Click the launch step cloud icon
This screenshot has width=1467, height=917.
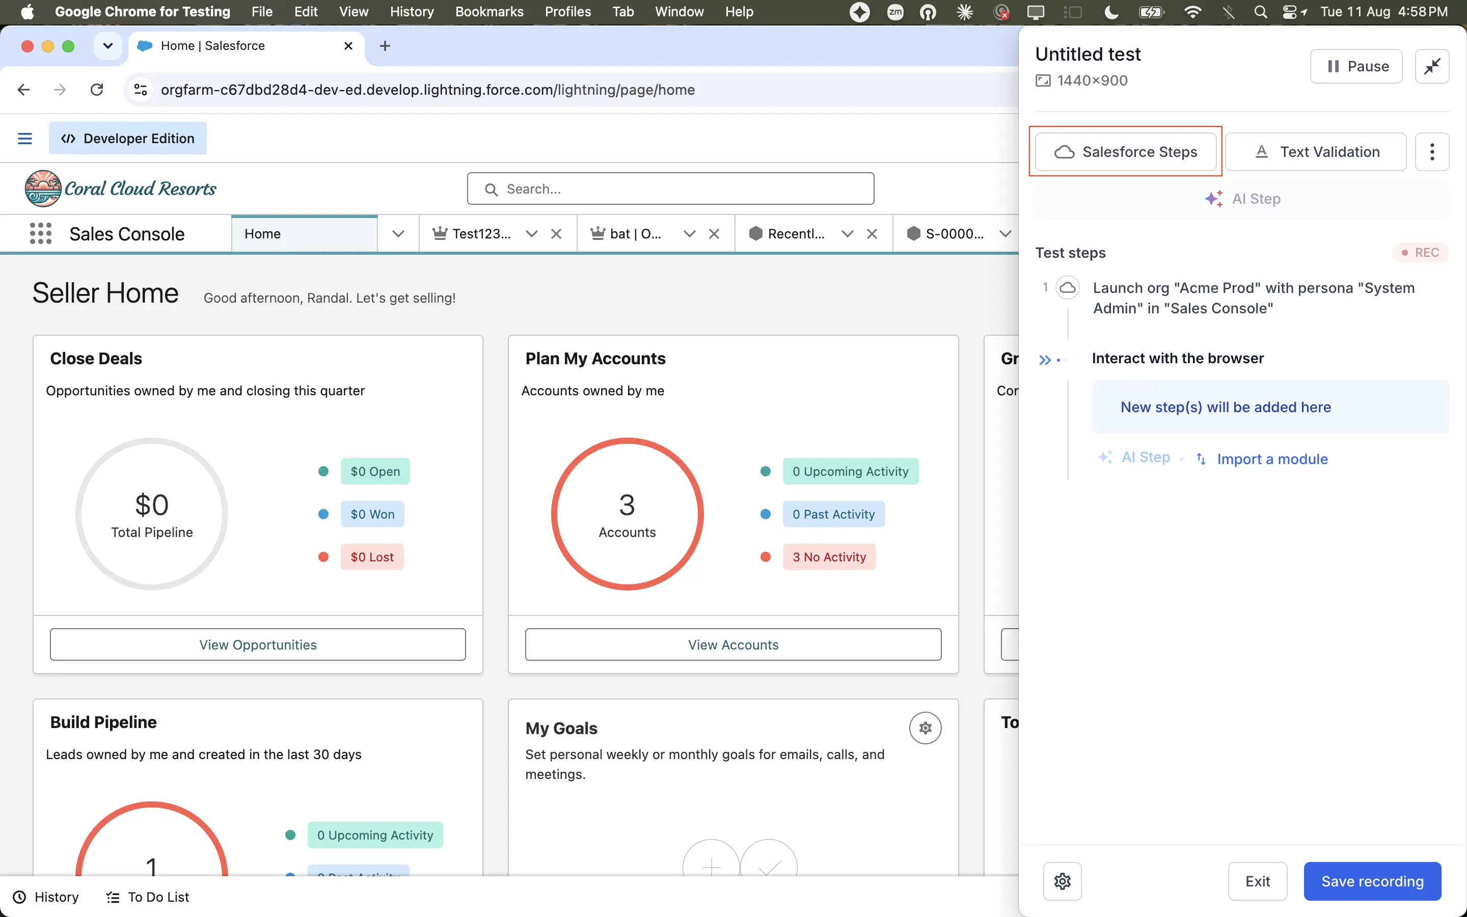coord(1068,287)
